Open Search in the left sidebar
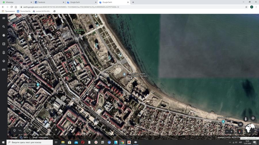This screenshot has height=145, width=259. pyautogui.click(x=4, y=27)
